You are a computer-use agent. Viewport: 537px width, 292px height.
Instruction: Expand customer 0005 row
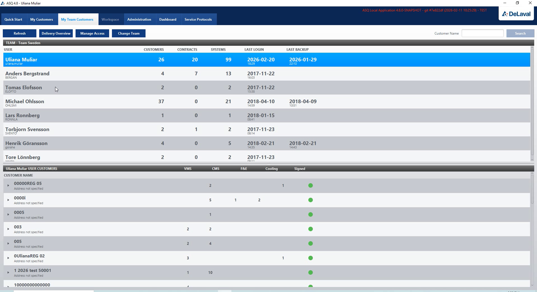[8, 215]
